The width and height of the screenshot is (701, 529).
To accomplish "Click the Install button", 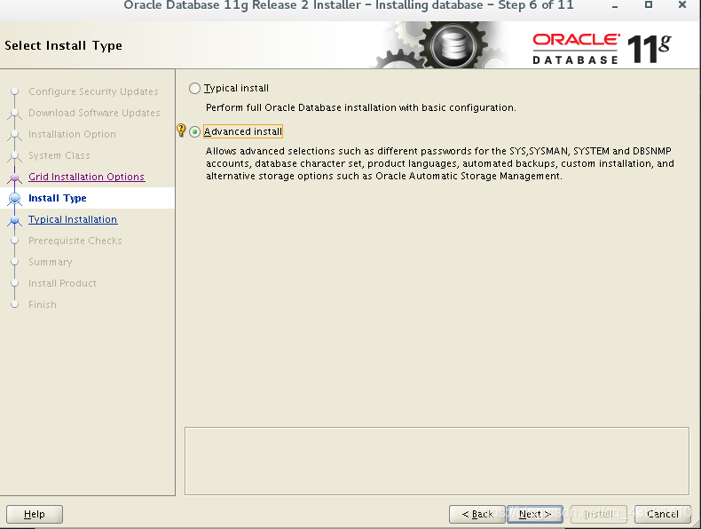I will [x=599, y=514].
